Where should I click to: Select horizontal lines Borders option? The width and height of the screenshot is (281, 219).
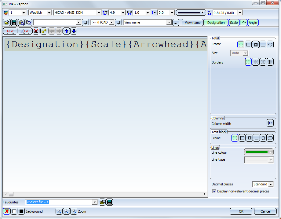pyautogui.click(x=256, y=62)
